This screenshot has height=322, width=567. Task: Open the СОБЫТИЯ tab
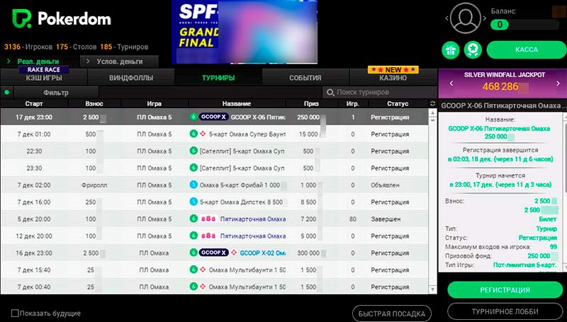click(305, 78)
